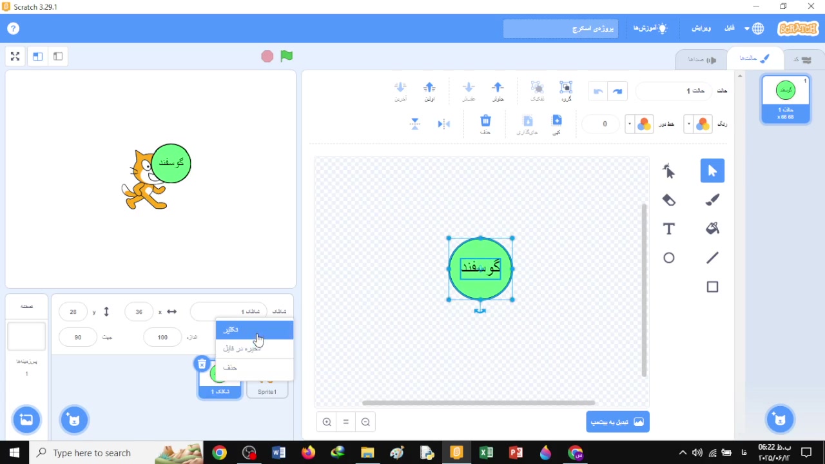Select the Fill bucket tool
This screenshot has height=464, width=825.
pyautogui.click(x=712, y=229)
